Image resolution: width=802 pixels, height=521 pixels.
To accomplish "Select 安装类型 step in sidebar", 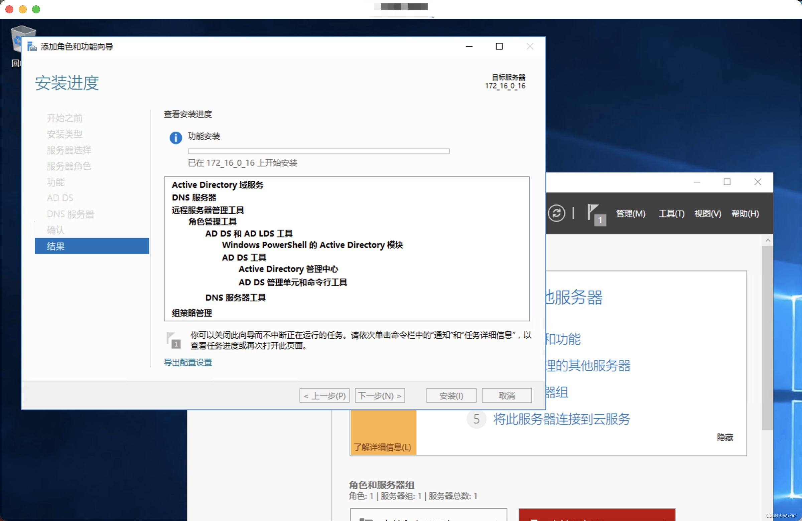I will 65,134.
